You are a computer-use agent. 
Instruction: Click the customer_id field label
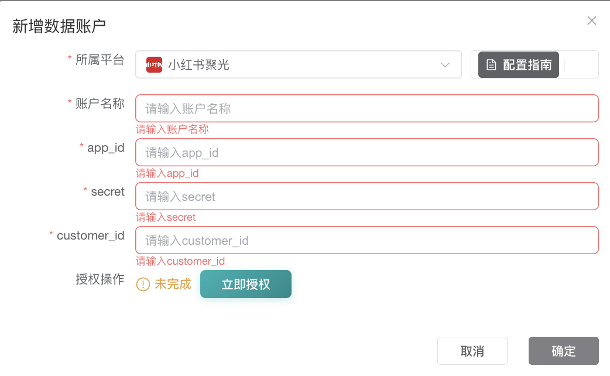(91, 235)
